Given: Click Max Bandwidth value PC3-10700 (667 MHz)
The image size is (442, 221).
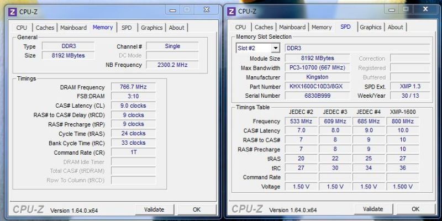Looking at the screenshot, I should [x=317, y=67].
